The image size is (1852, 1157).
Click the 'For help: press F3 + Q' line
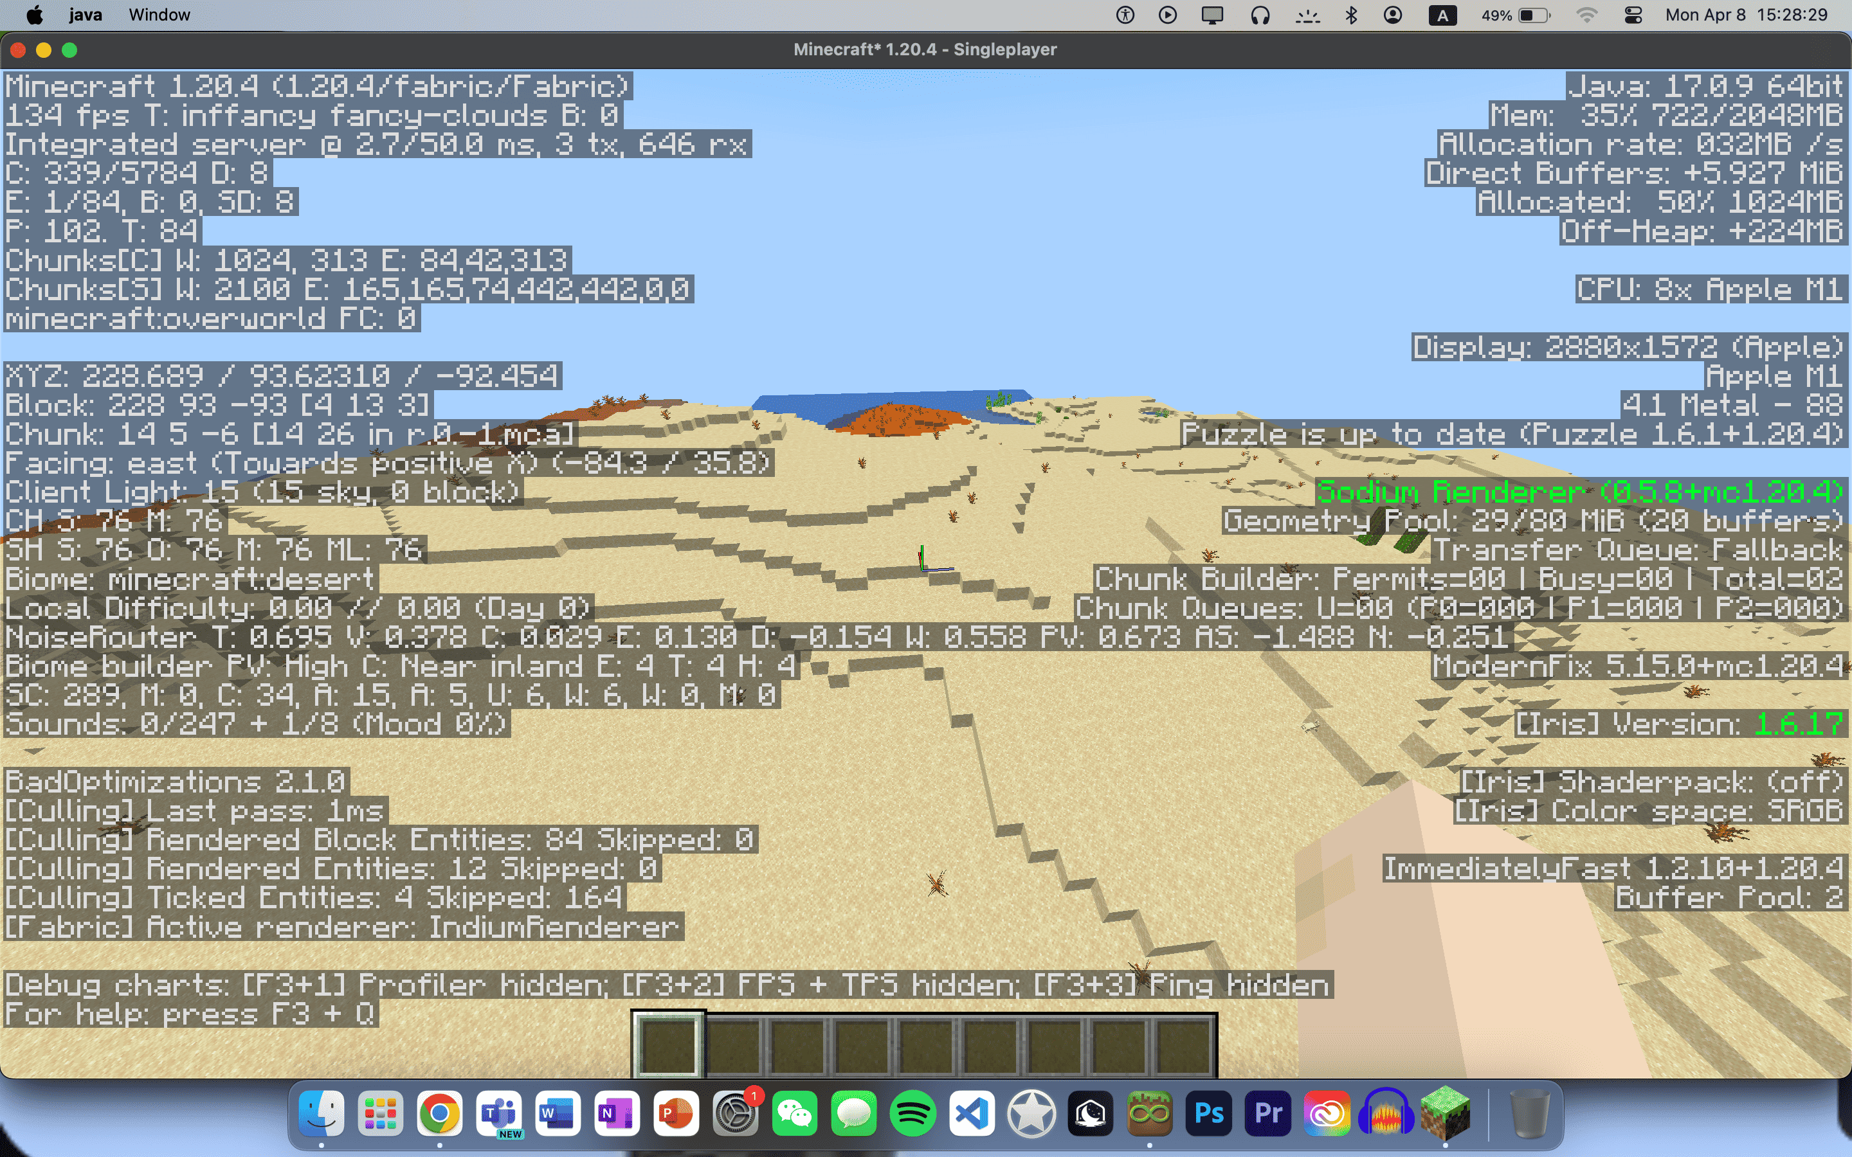192,1015
